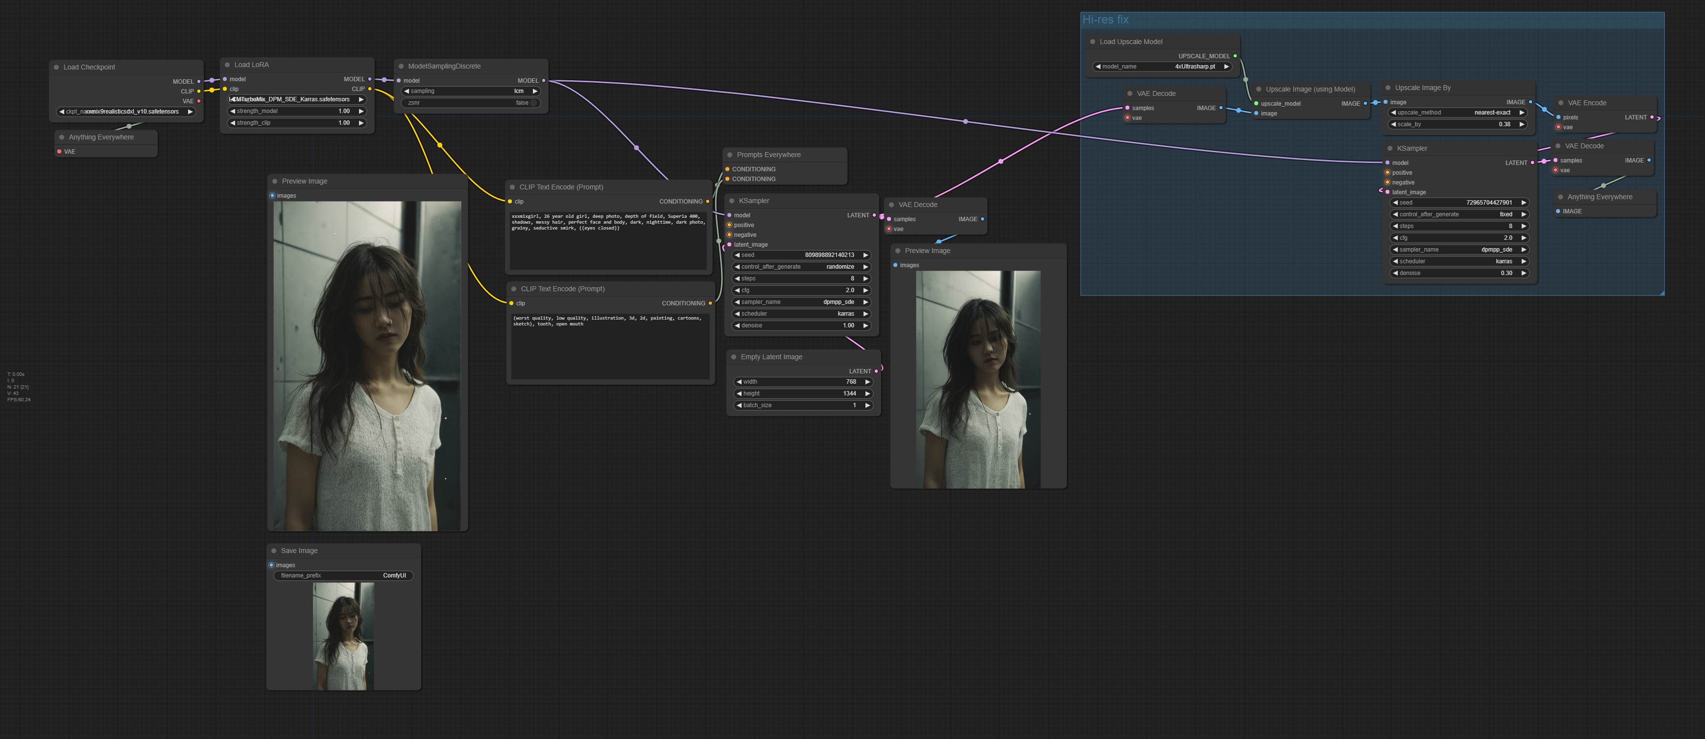This screenshot has height=739, width=1705.
Task: Increase strength_model with its right arrow
Action: pyautogui.click(x=360, y=111)
